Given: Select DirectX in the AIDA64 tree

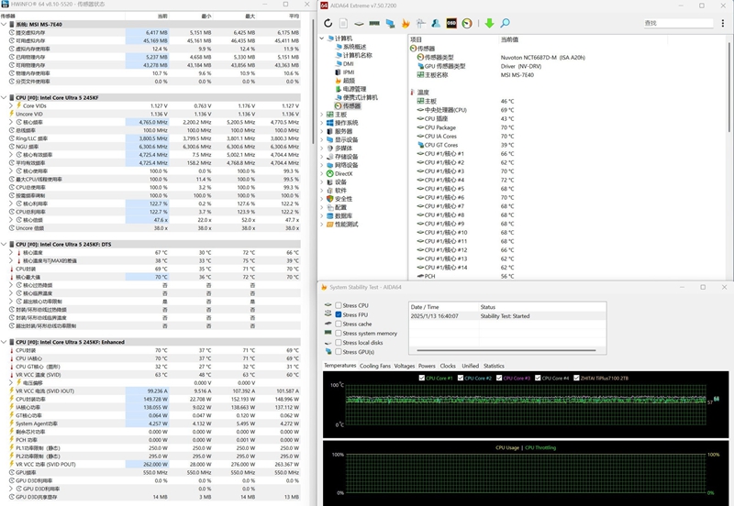Looking at the screenshot, I should coord(343,173).
